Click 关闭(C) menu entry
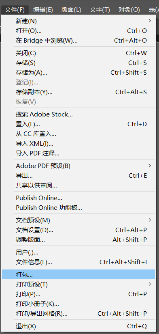 [x=78, y=53]
